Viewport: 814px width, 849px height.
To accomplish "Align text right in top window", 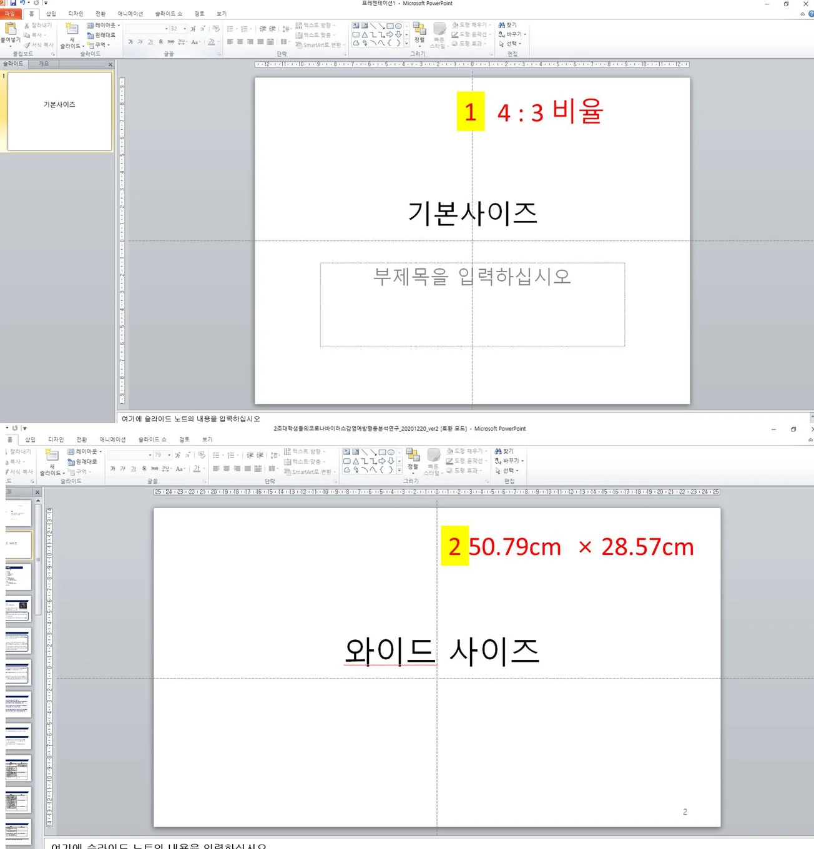I will 250,42.
